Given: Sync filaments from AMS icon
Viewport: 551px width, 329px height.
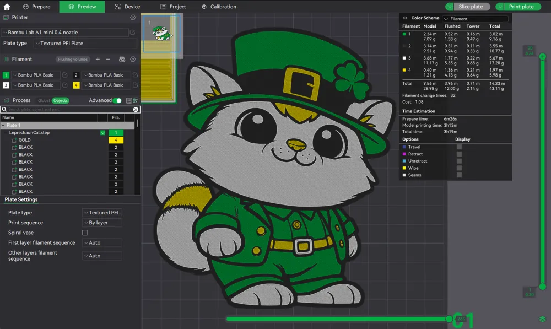Looking at the screenshot, I should pyautogui.click(x=122, y=59).
